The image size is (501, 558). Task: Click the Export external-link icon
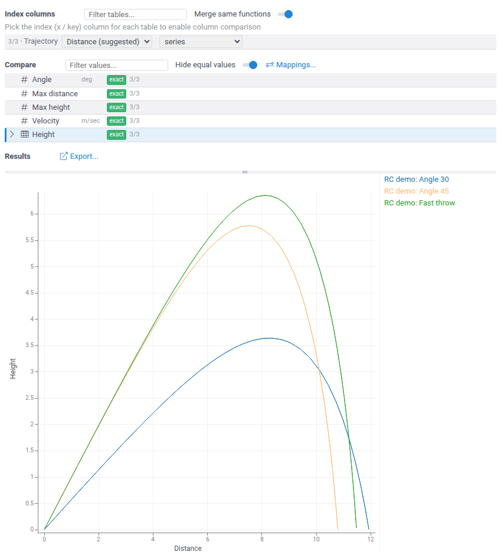click(x=63, y=156)
